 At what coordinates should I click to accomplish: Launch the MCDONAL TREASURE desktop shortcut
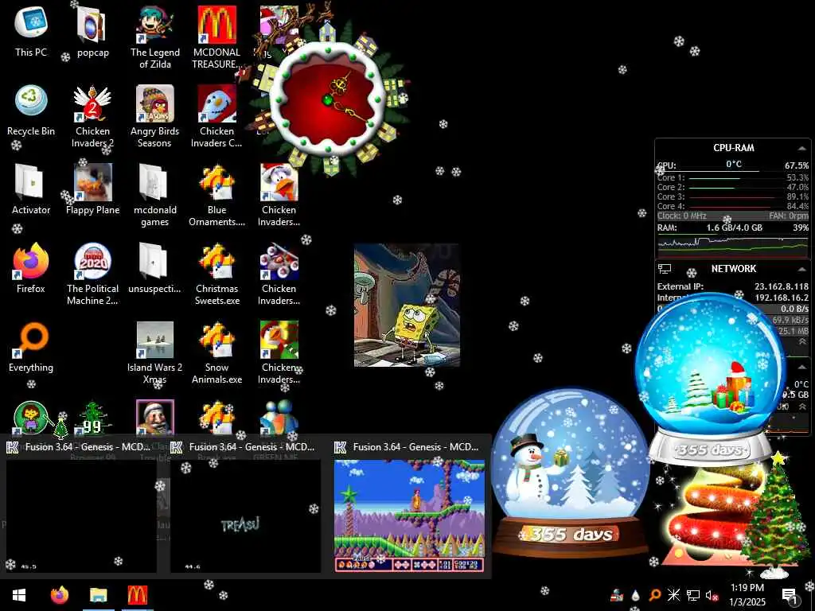216,37
